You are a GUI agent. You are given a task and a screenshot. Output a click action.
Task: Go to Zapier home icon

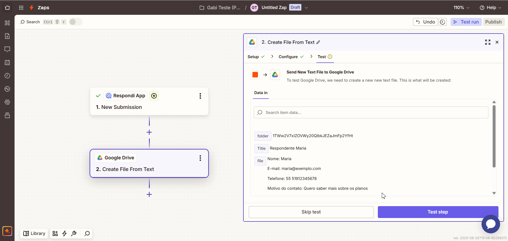coord(7,8)
